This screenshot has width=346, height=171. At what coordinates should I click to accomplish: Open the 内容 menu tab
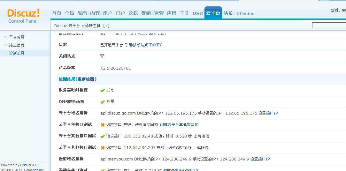95,13
